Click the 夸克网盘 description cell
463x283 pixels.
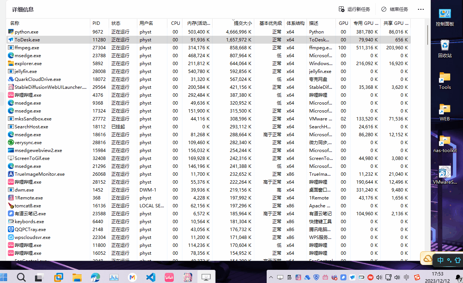point(318,79)
